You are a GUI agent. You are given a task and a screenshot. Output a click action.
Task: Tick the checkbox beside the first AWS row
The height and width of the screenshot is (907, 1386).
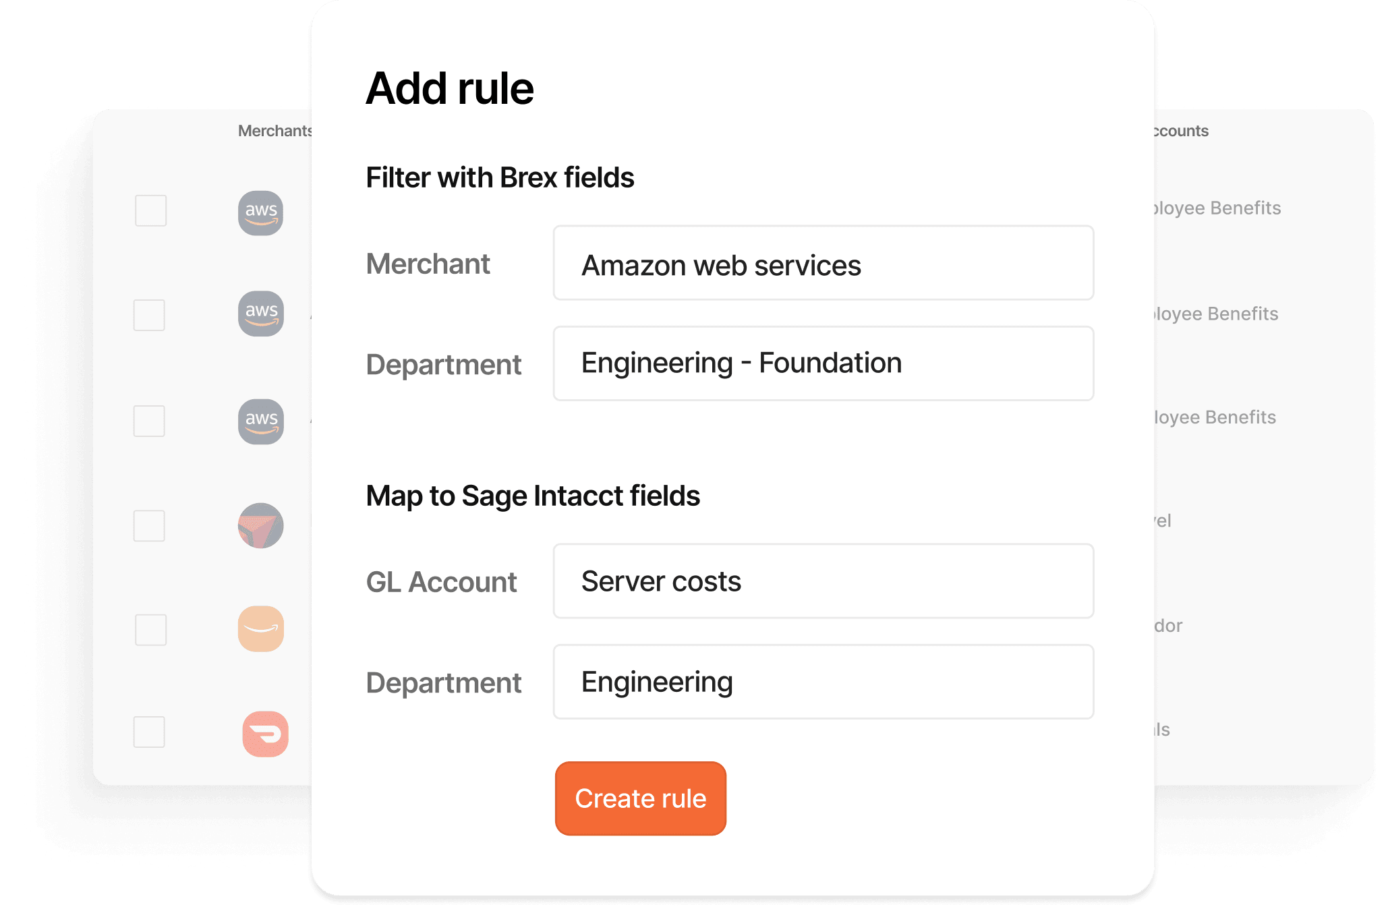150,211
